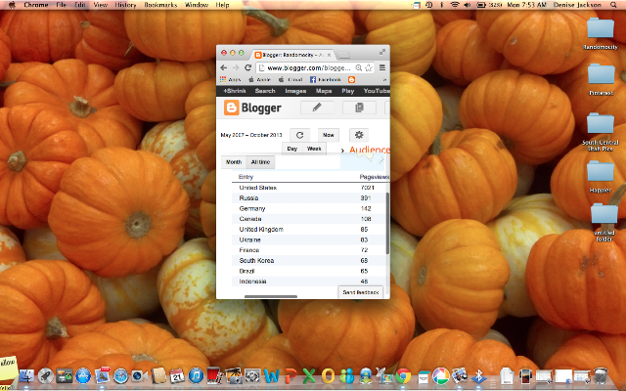Open Launchpad rocket in the dock
This screenshot has height=391, width=626.
tap(46, 375)
